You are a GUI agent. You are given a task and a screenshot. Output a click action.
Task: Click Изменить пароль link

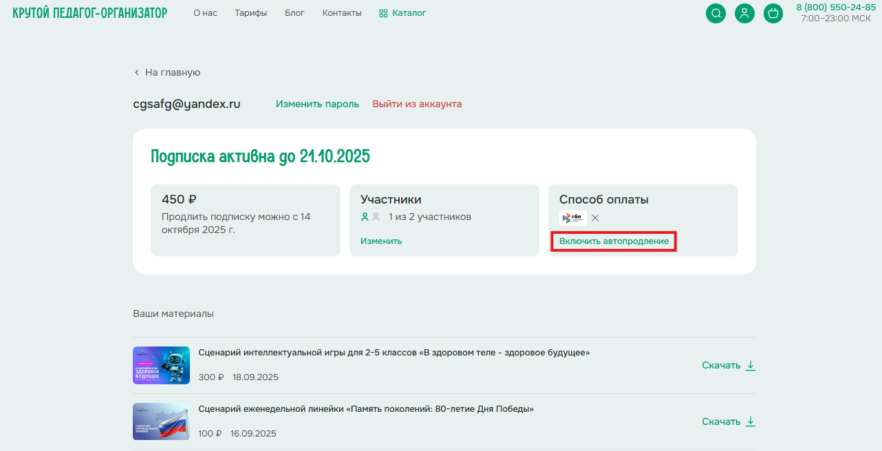click(x=317, y=104)
